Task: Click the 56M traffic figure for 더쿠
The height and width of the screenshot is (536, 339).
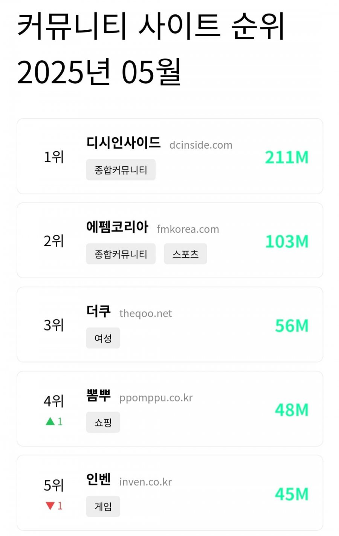Action: 292,326
